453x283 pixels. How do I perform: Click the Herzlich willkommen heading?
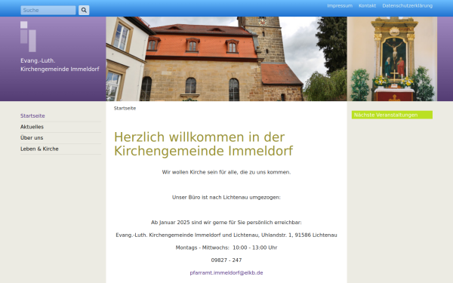point(203,144)
